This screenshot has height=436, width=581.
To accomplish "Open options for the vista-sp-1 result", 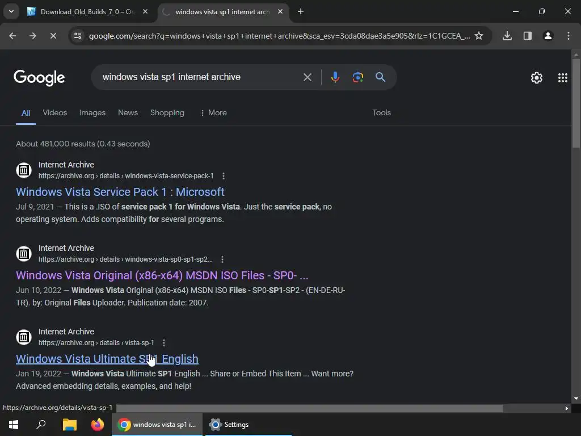I will pos(164,343).
